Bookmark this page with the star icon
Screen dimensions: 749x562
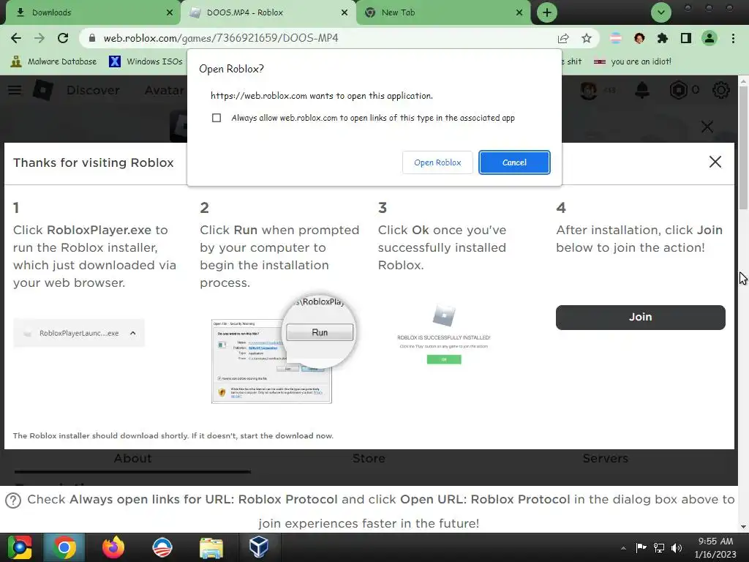587,38
